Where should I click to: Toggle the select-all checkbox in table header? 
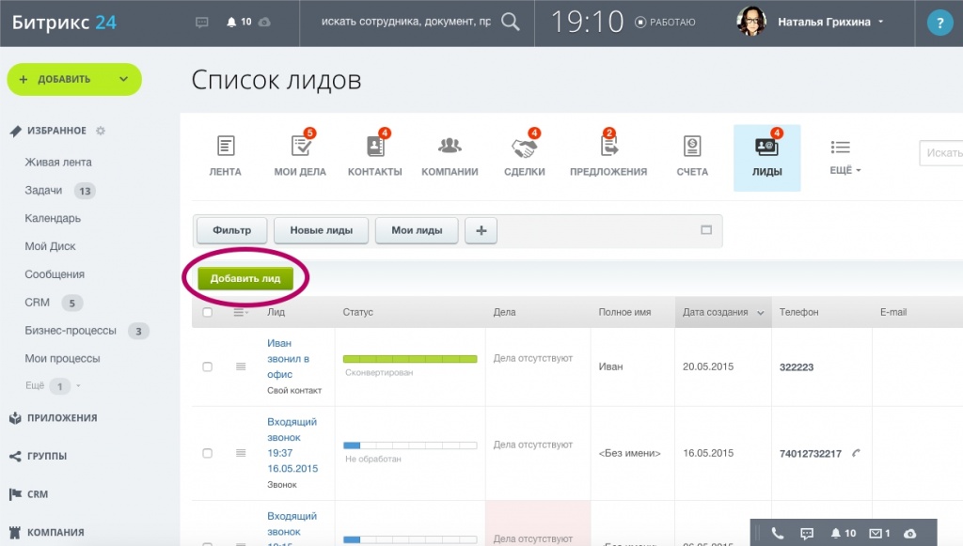click(x=208, y=312)
